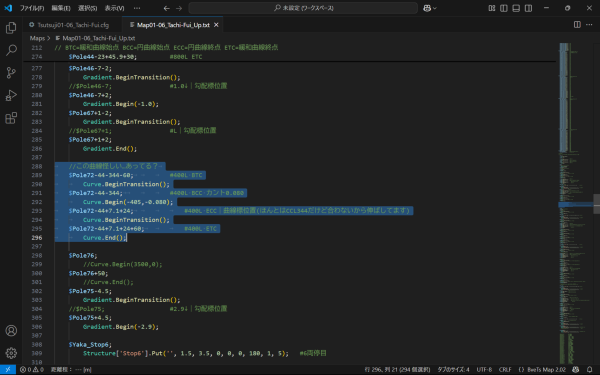Image resolution: width=600 pixels, height=375 pixels.
Task: Open the Extensions view
Action: 11,118
